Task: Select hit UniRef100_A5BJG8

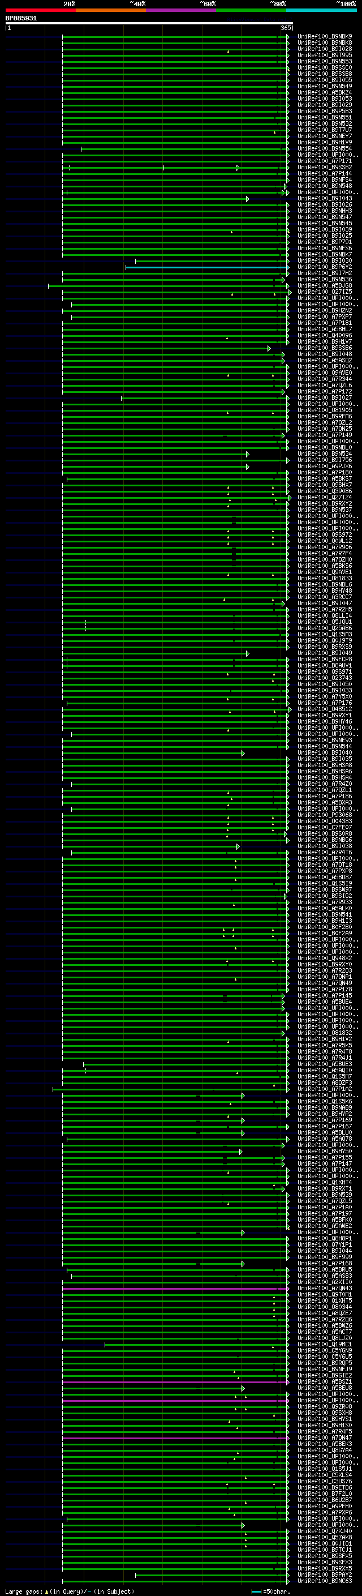Action: (325, 285)
